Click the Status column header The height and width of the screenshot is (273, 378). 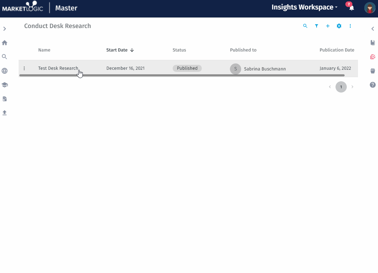pos(179,50)
